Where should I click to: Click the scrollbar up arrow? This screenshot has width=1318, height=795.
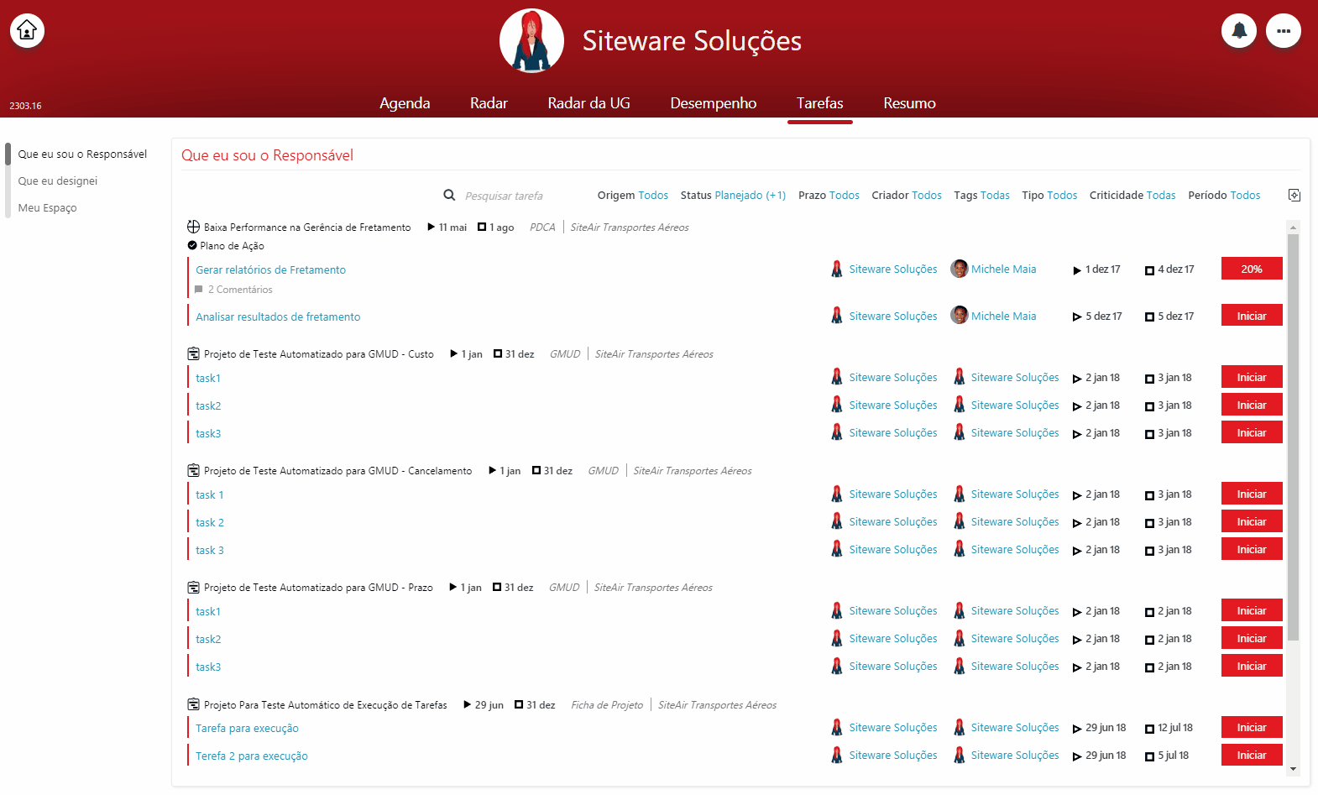[x=1293, y=227]
